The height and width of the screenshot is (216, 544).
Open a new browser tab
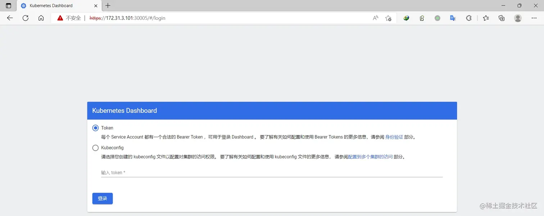(x=108, y=6)
